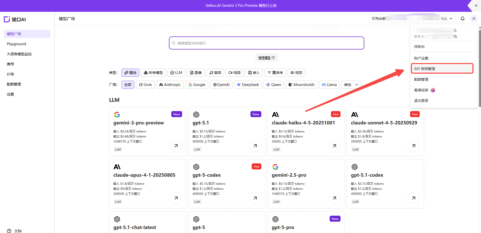Select the 精选 type filter
Image resolution: width=481 pixels, height=233 pixels.
(x=130, y=73)
